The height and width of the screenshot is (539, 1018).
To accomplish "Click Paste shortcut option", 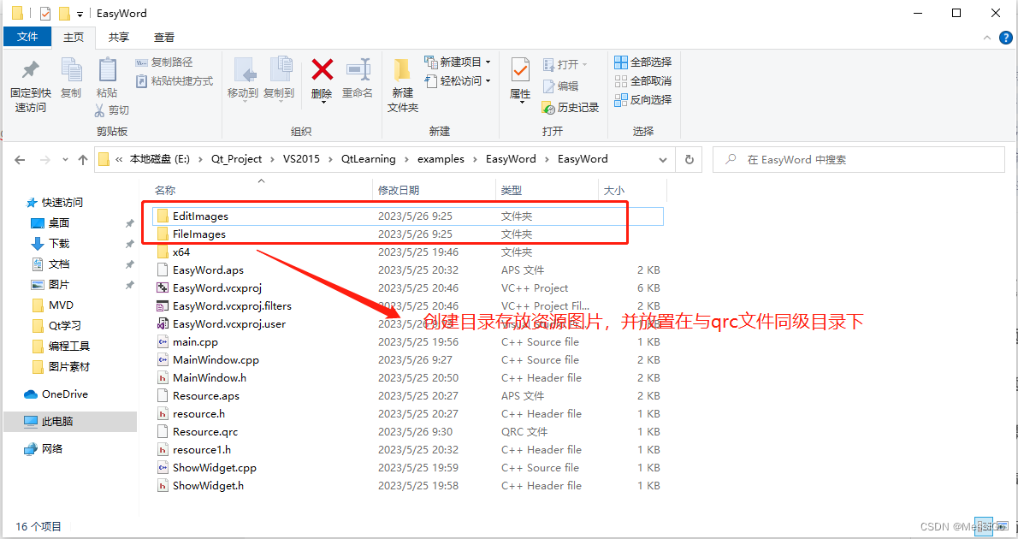I will click(x=174, y=81).
